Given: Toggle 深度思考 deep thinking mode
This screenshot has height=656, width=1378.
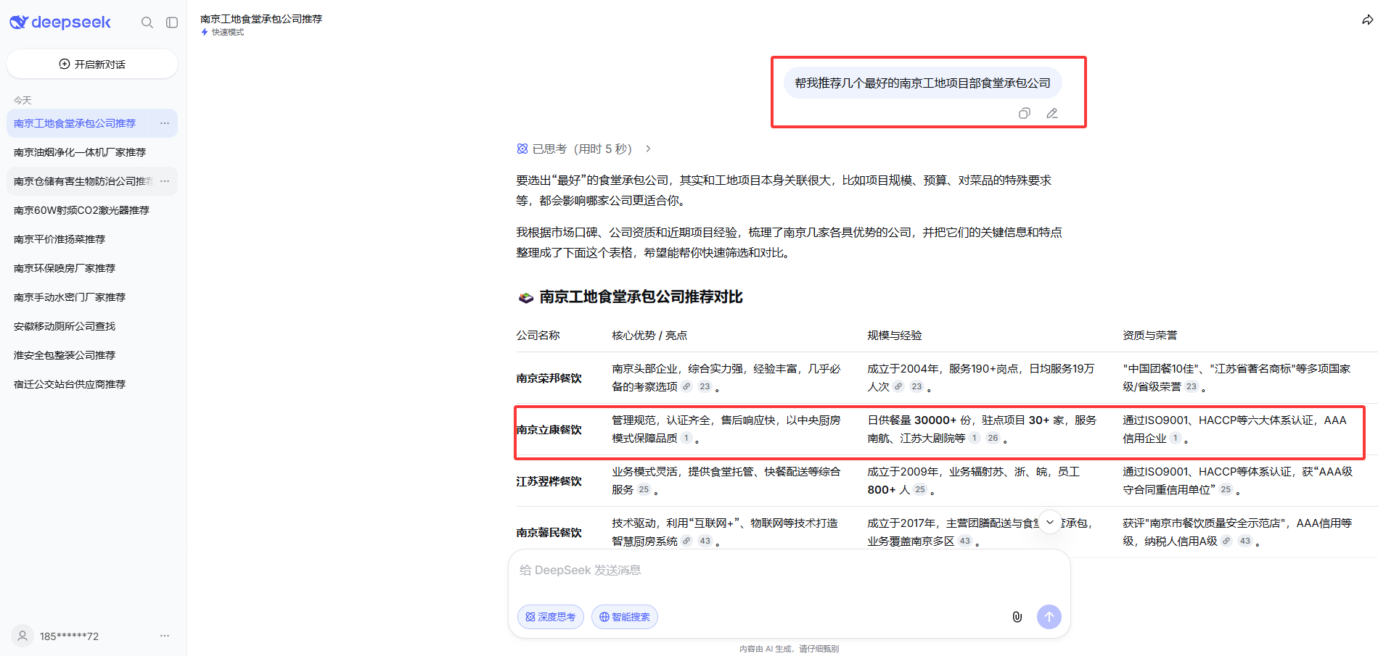Looking at the screenshot, I should point(551,617).
